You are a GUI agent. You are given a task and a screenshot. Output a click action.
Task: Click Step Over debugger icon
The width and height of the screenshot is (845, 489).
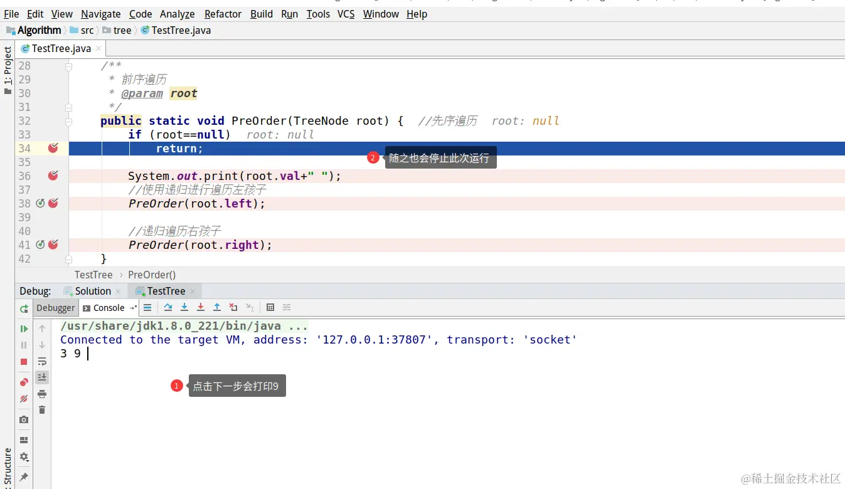coord(168,307)
